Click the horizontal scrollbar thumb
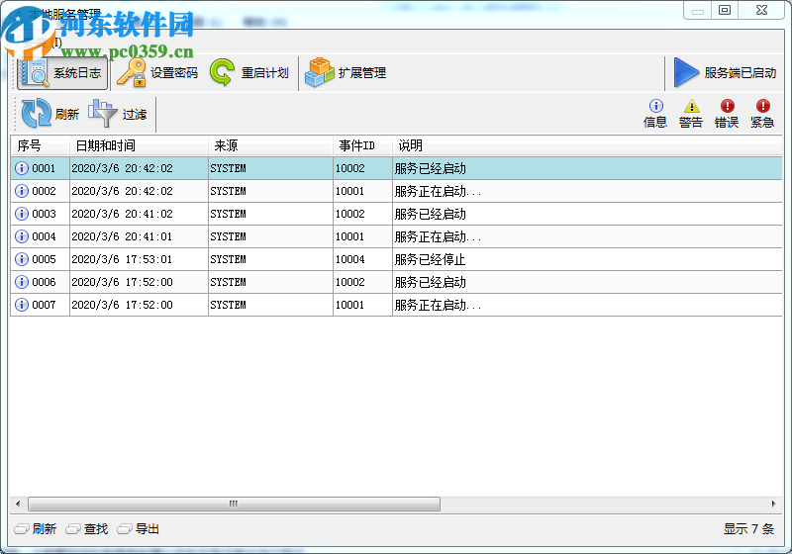792x554 pixels. click(234, 504)
